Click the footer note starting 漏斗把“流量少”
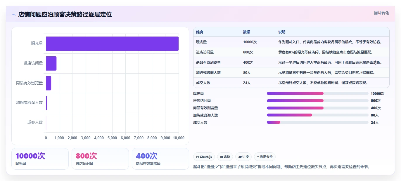The image size is (401, 181). click(x=282, y=167)
